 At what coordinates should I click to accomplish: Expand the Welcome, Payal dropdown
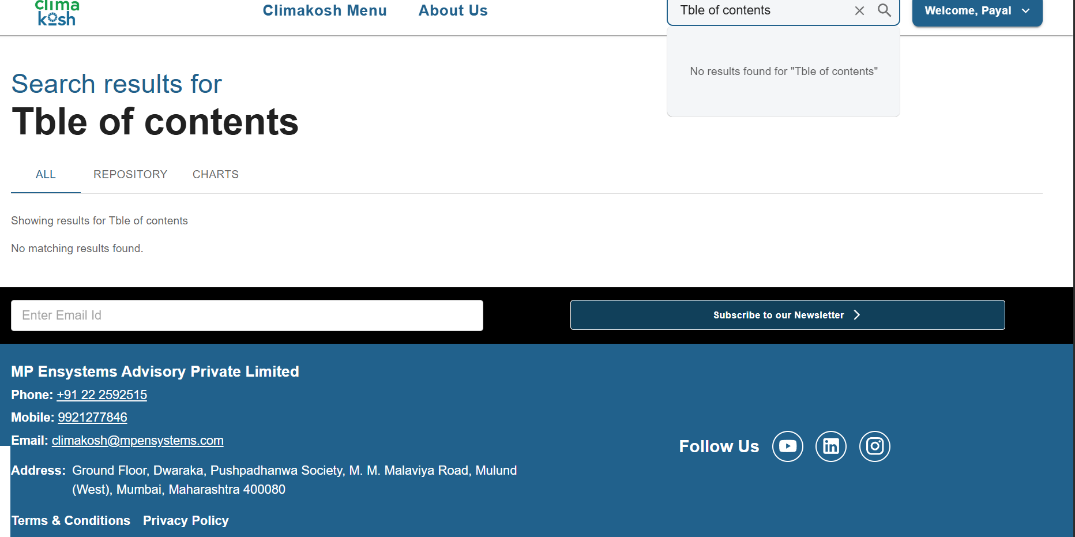point(977,11)
